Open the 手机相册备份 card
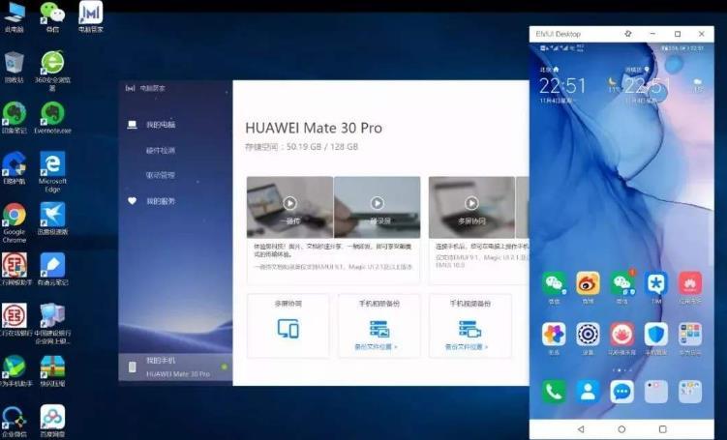 (x=379, y=326)
